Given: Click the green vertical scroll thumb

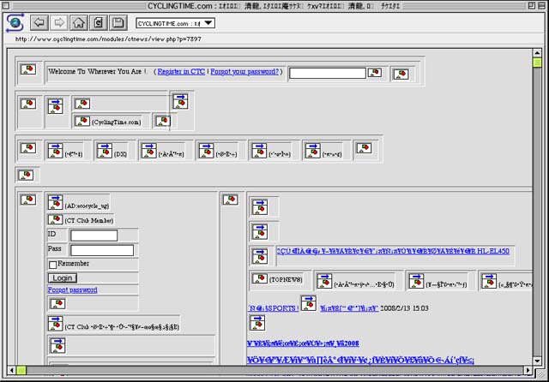Looking at the screenshot, I should (x=537, y=63).
